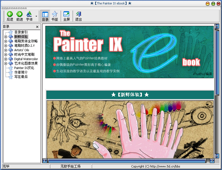Screen dimensions: 222x170
Task: Click the 退出 exit button
Action: [78, 16]
